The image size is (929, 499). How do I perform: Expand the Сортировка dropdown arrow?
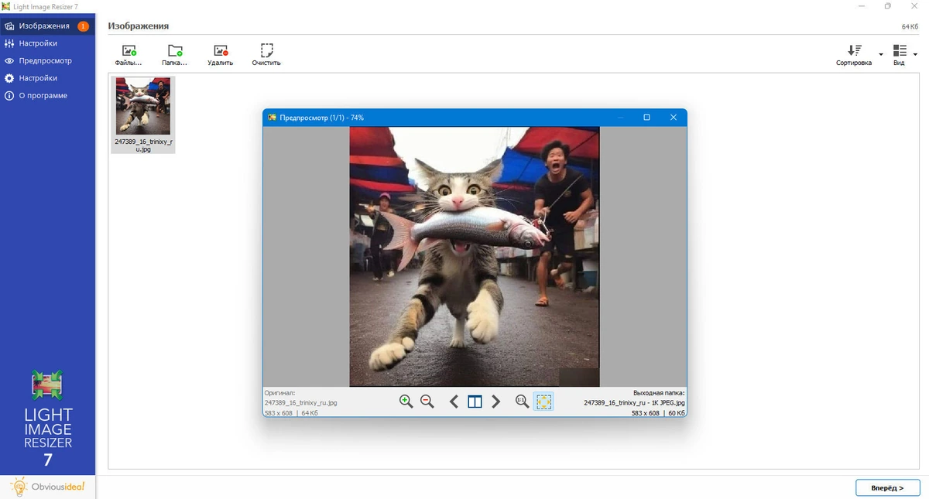click(880, 54)
